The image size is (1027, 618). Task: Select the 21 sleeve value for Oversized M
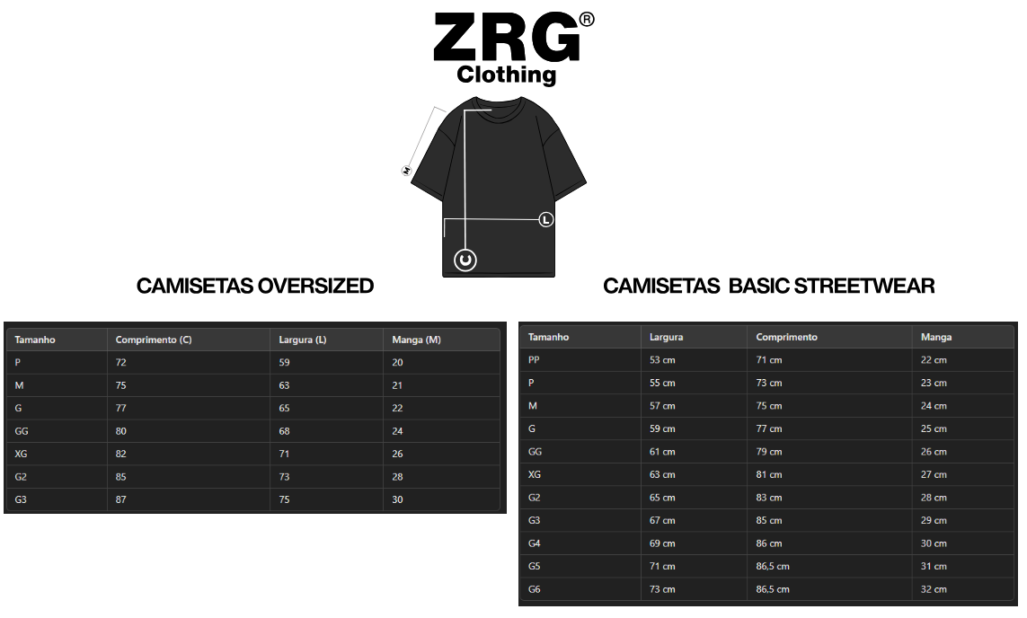pyautogui.click(x=397, y=385)
